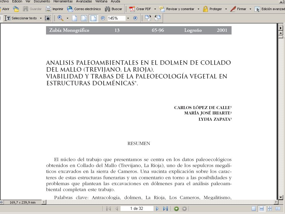
Task: Open the Avanzadas menu
Action: [84, 1]
